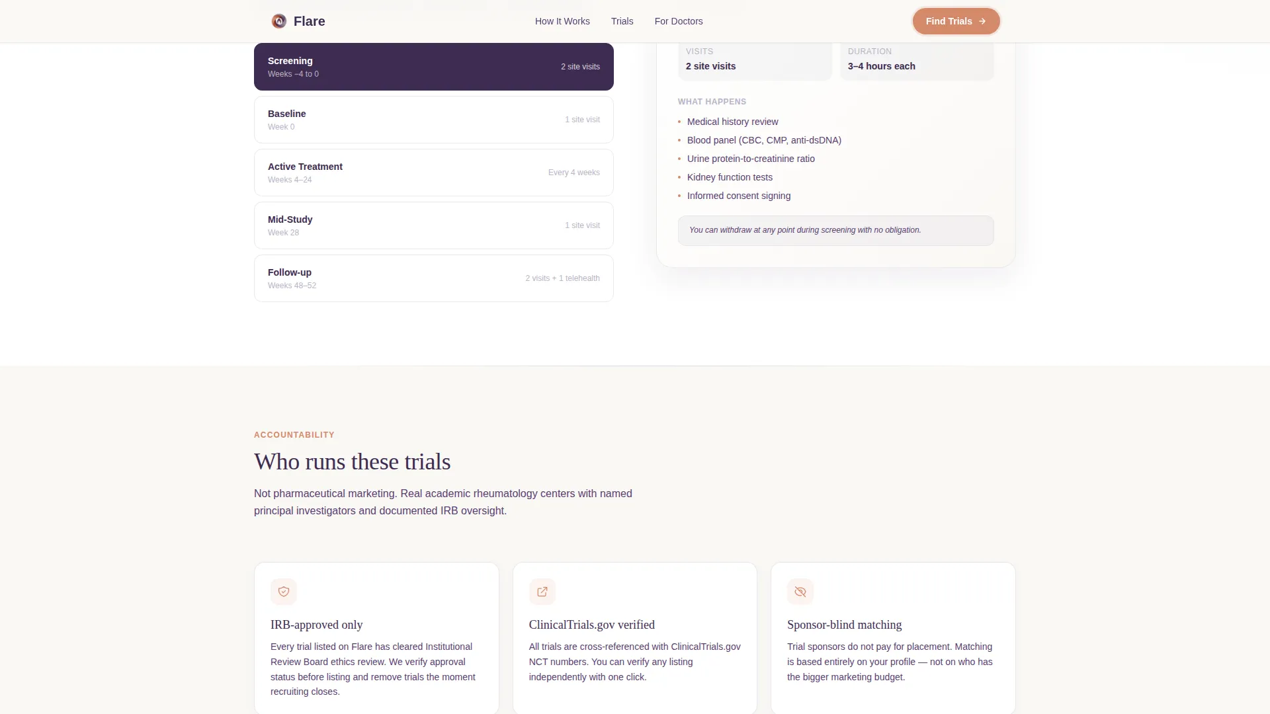Viewport: 1270px width, 714px height.
Task: Click the Flare logo icon
Action: tap(279, 21)
